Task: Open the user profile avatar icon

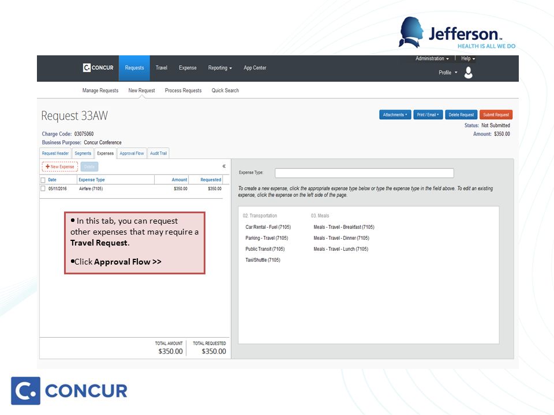Action: pyautogui.click(x=468, y=73)
